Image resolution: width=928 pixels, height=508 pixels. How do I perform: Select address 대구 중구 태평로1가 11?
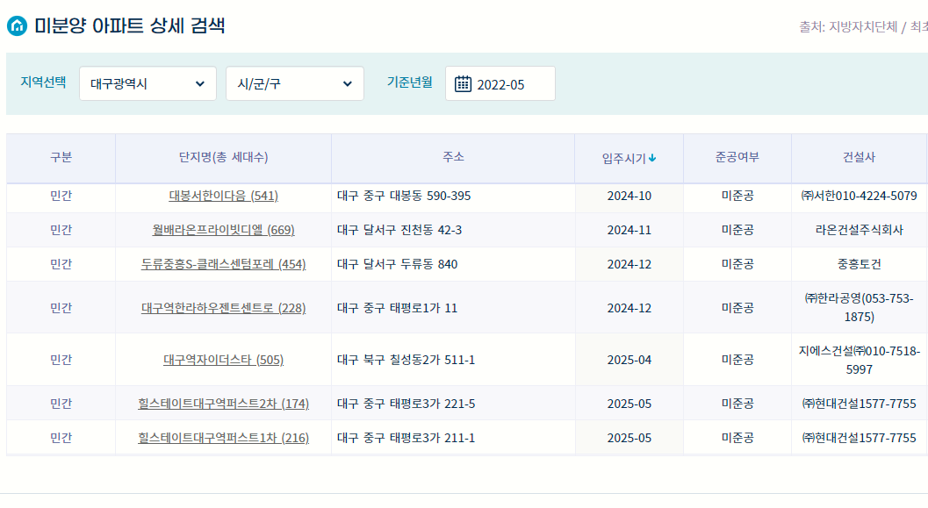(397, 308)
